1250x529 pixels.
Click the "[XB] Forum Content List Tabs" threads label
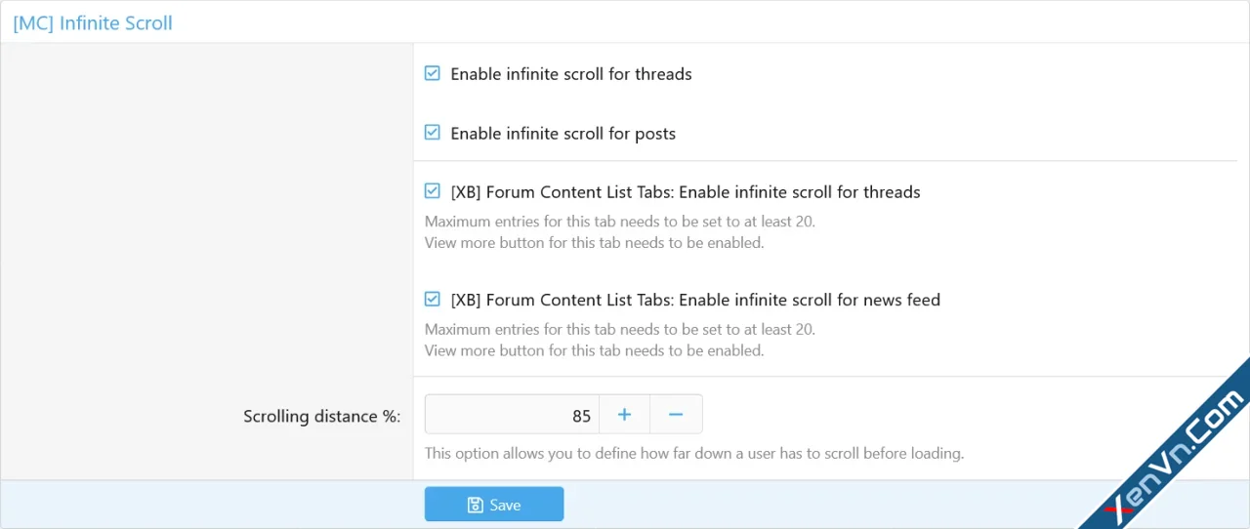pyautogui.click(x=686, y=192)
